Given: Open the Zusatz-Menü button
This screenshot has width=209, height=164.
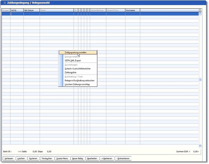Looking at the screenshot, I should pyautogui.click(x=62, y=158).
